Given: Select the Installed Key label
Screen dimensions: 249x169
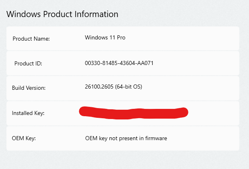Looking at the screenshot, I should coord(28,113).
